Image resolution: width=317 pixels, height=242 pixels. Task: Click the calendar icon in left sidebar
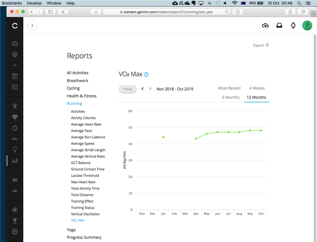click(15, 76)
